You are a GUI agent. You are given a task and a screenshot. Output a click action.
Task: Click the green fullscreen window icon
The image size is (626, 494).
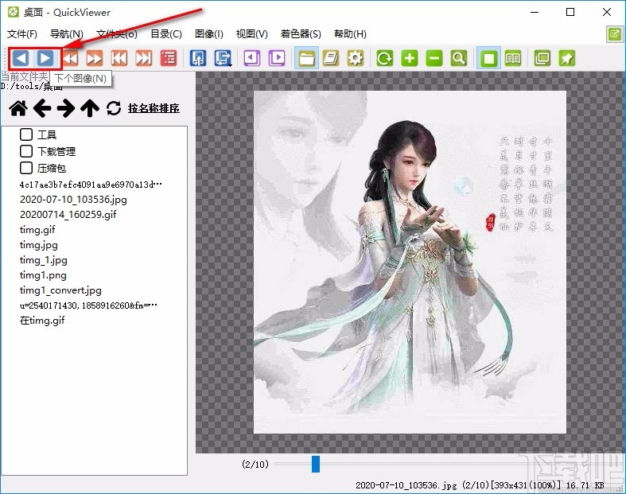(x=542, y=58)
